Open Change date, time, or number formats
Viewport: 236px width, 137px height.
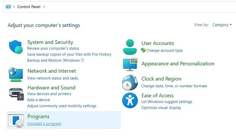point(174,86)
